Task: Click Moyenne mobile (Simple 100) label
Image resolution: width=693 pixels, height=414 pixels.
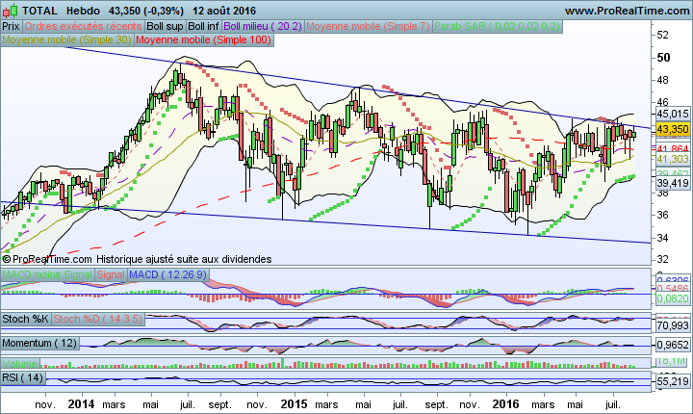Action: coord(203,39)
